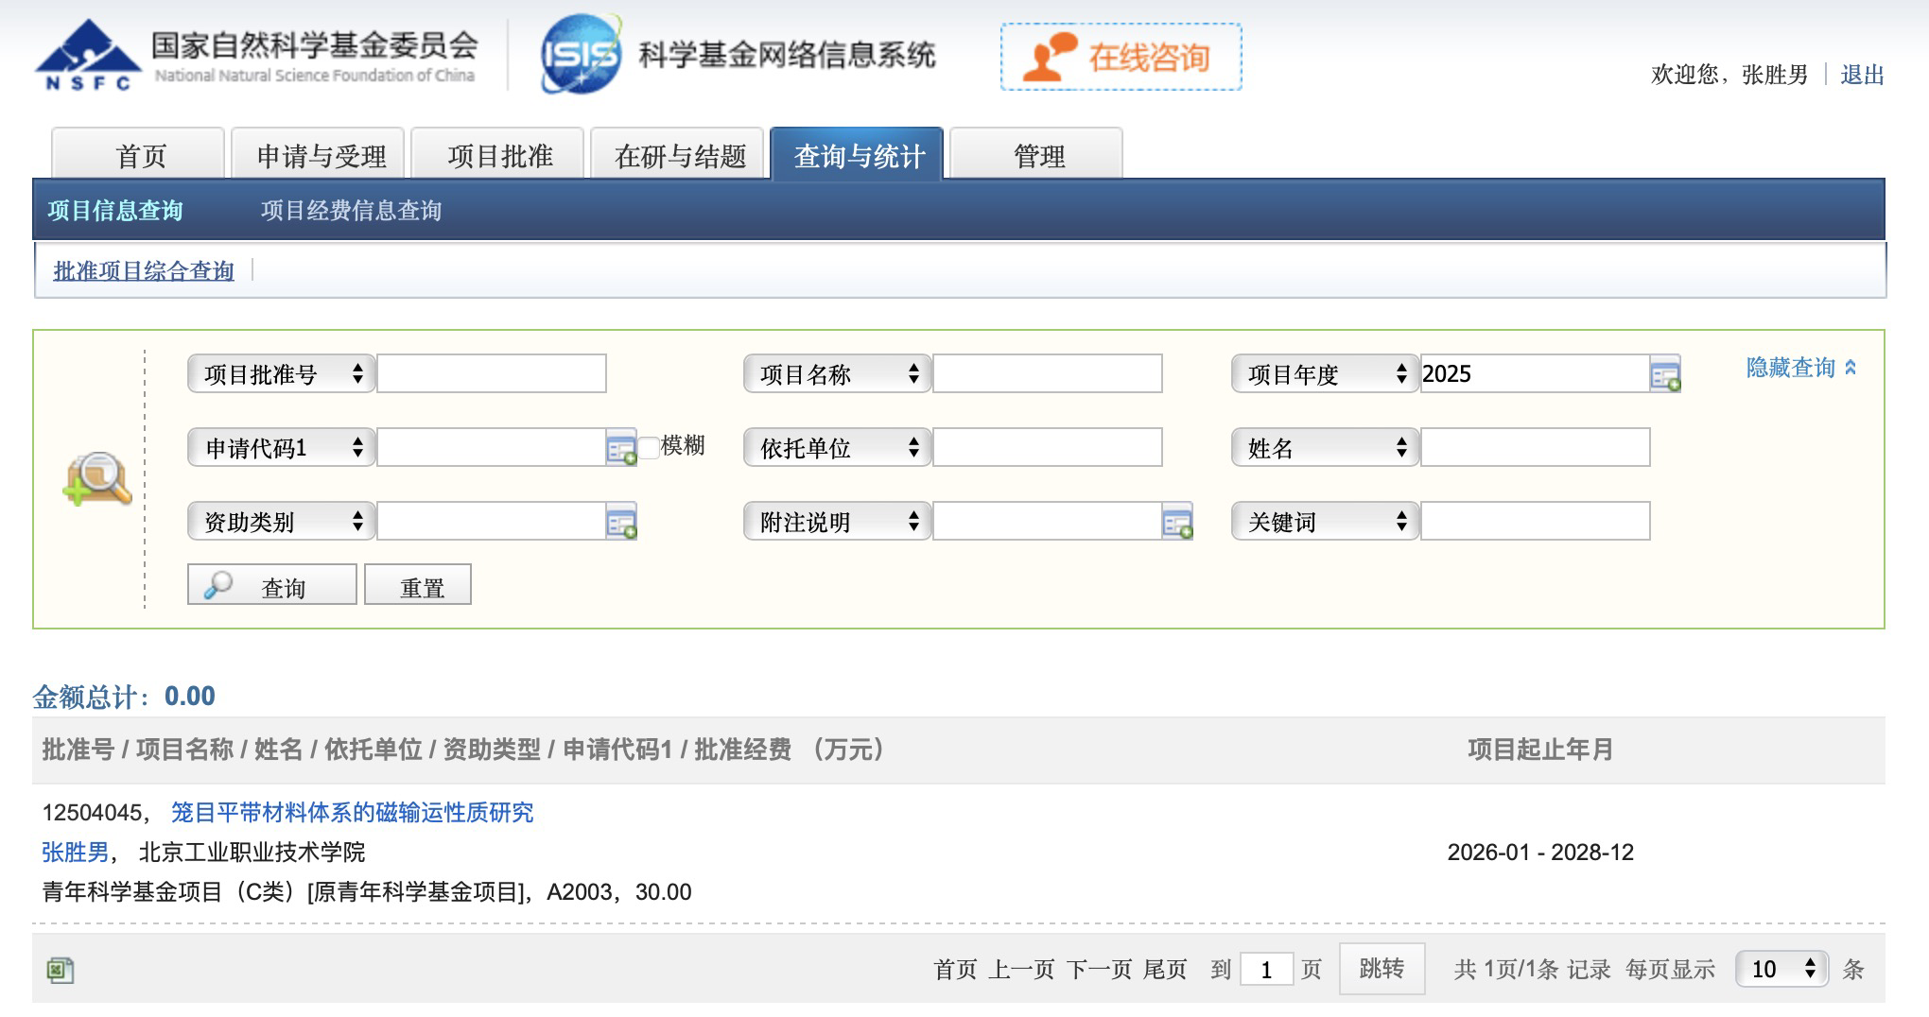The height and width of the screenshot is (1017, 1929).
Task: Open project 笼目平带材料体系的磁输运性质研究
Action: coord(353,813)
